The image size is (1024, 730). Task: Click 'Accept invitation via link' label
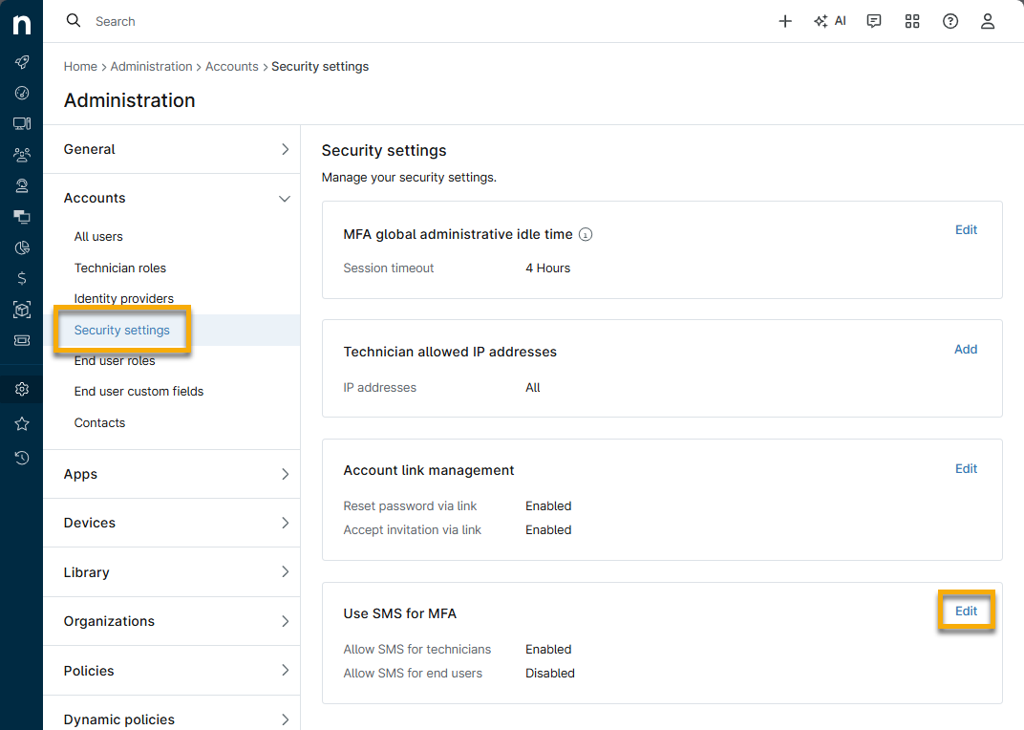tap(412, 530)
